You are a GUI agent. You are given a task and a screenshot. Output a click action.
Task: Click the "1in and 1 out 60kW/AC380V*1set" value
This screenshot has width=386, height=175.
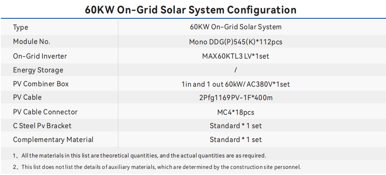point(236,84)
